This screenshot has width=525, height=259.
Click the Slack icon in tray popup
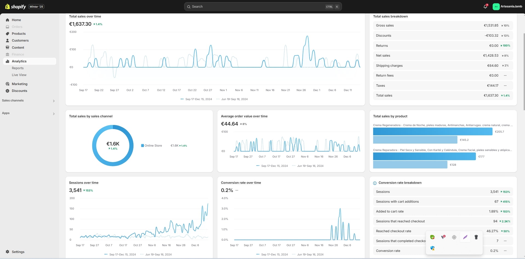click(454, 237)
